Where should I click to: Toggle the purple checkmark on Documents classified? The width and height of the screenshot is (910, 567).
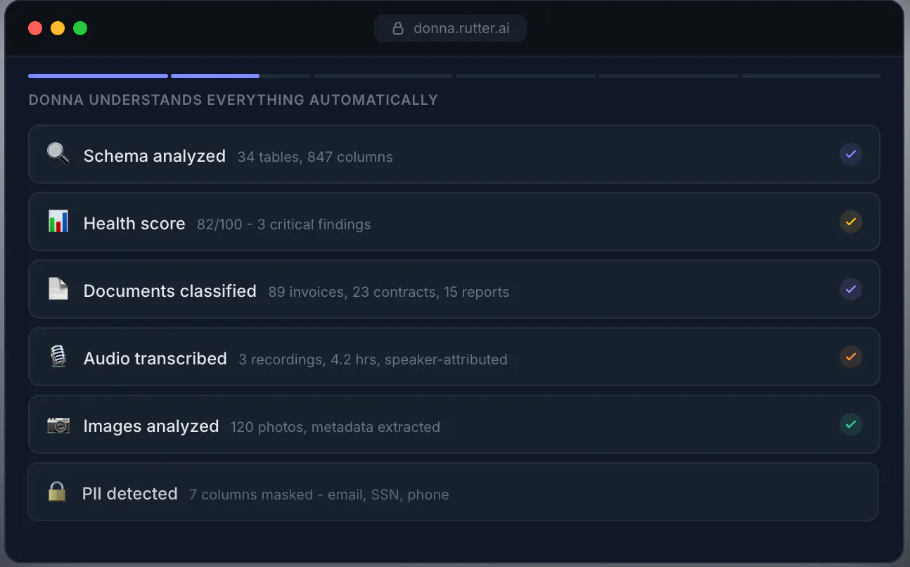coord(851,289)
